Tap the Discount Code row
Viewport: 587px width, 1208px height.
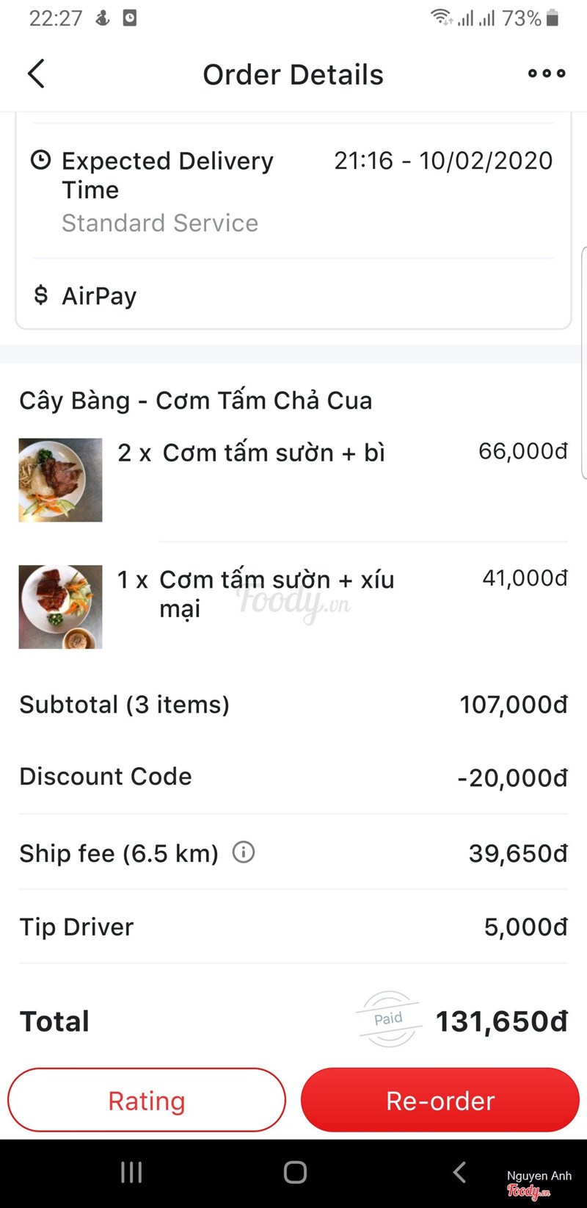tap(293, 777)
